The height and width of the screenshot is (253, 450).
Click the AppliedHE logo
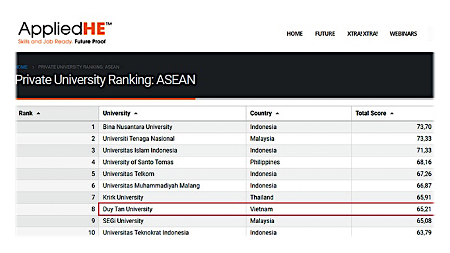point(65,33)
